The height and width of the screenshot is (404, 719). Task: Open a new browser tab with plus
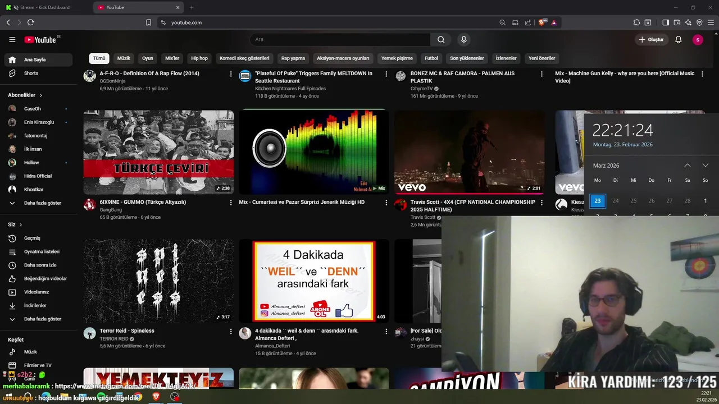click(x=192, y=7)
